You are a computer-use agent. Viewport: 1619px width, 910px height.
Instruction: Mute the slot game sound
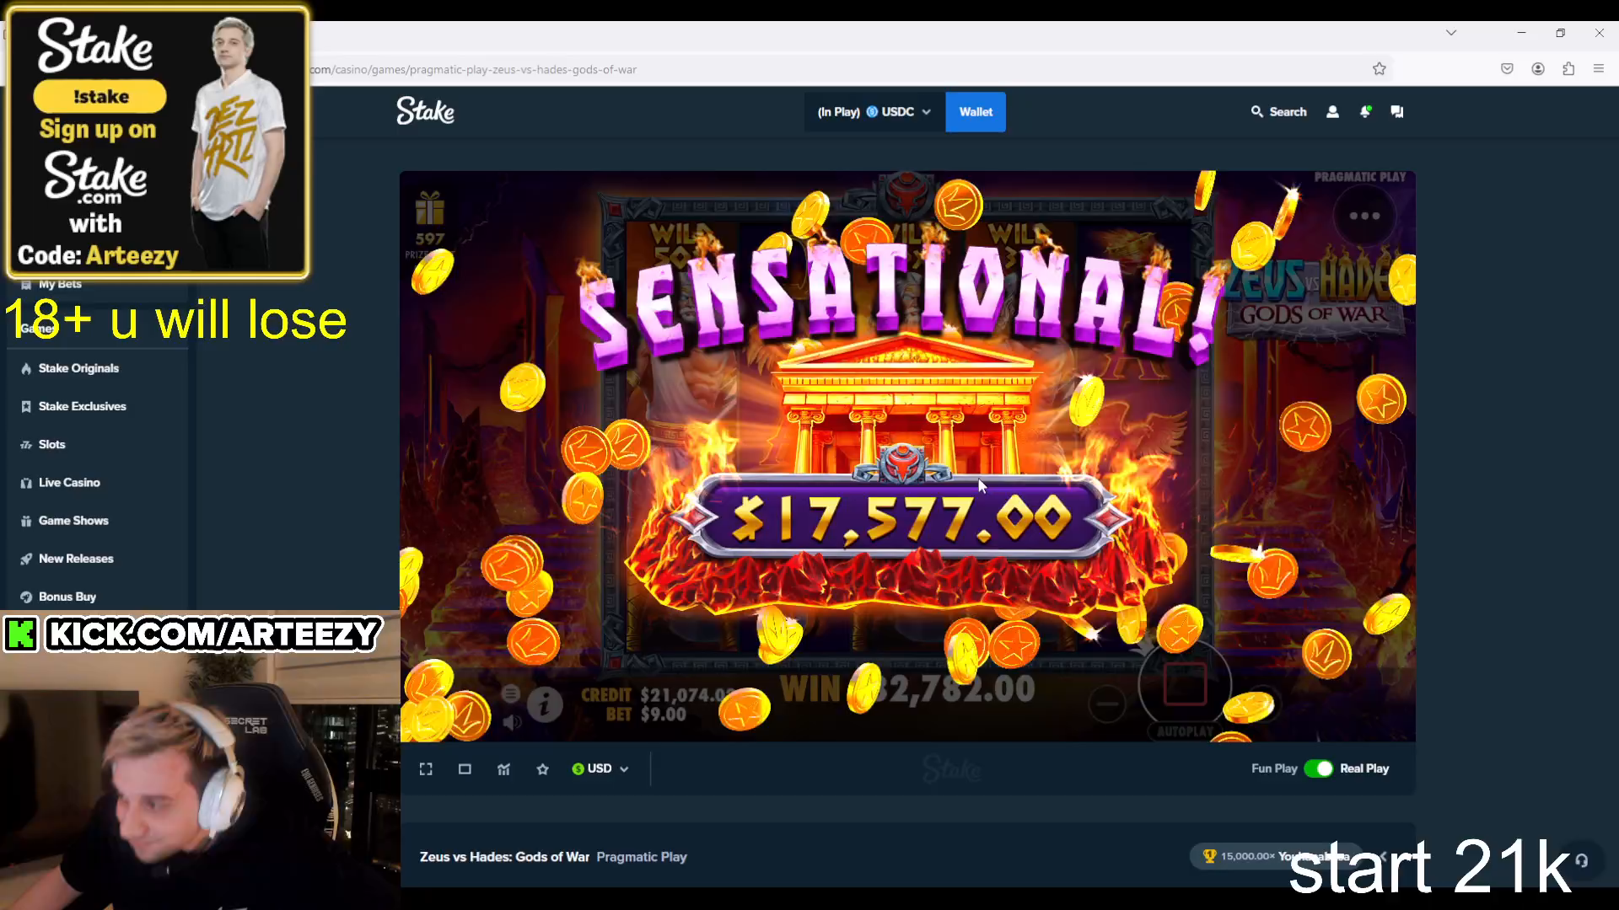point(511,722)
